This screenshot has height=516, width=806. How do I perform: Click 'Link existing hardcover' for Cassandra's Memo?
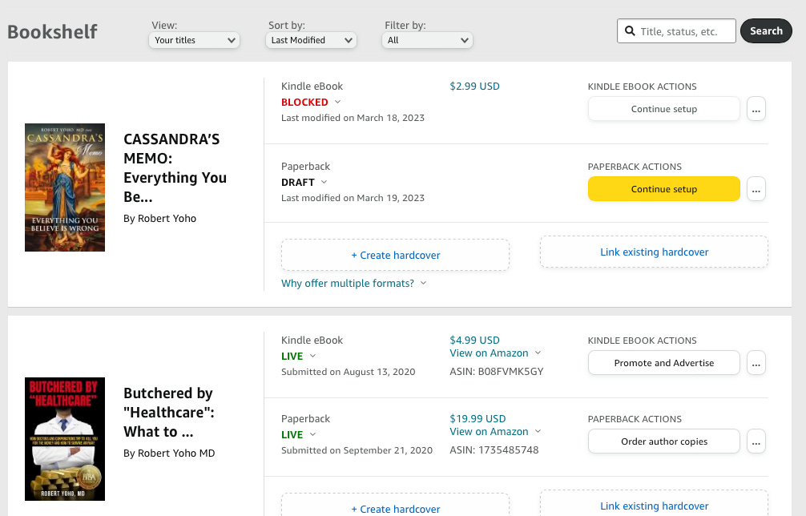point(654,252)
